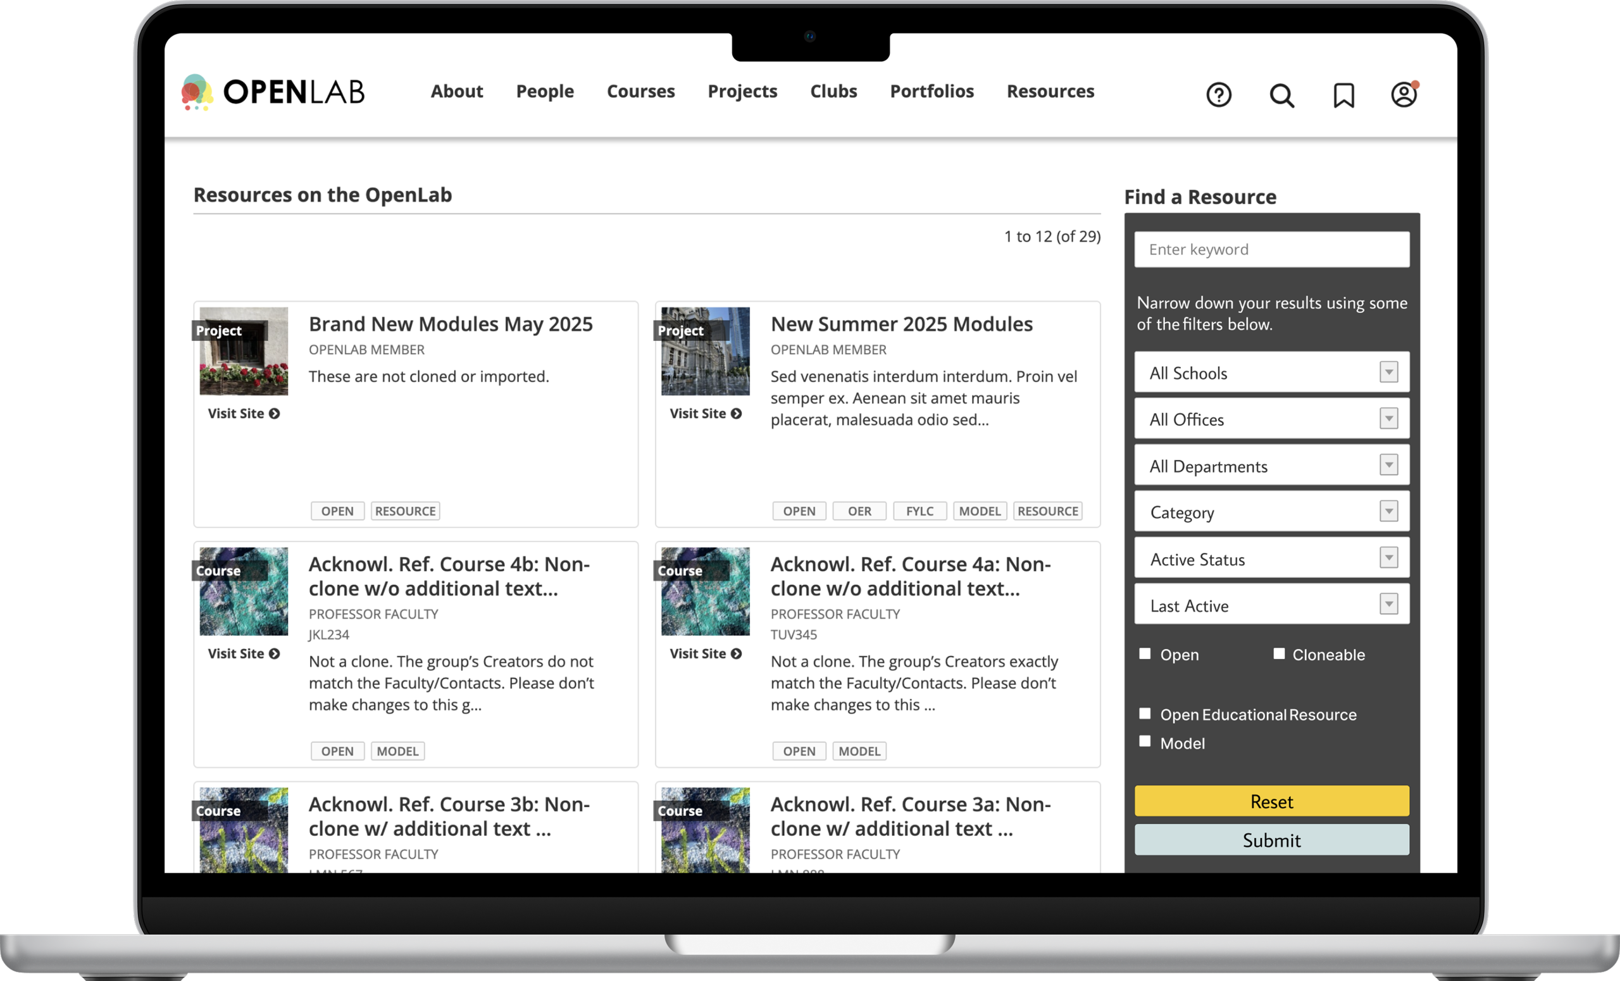Click the search magnifier icon

click(x=1281, y=96)
